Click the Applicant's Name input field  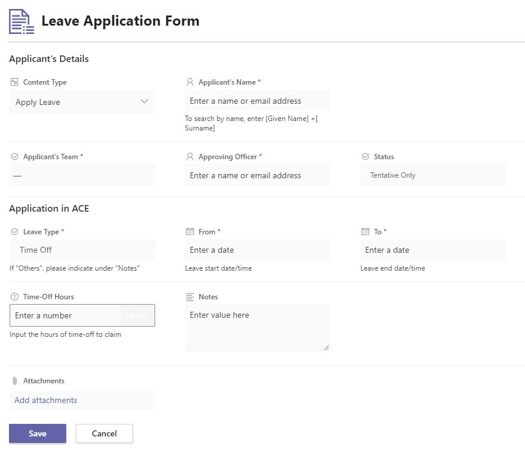click(257, 100)
